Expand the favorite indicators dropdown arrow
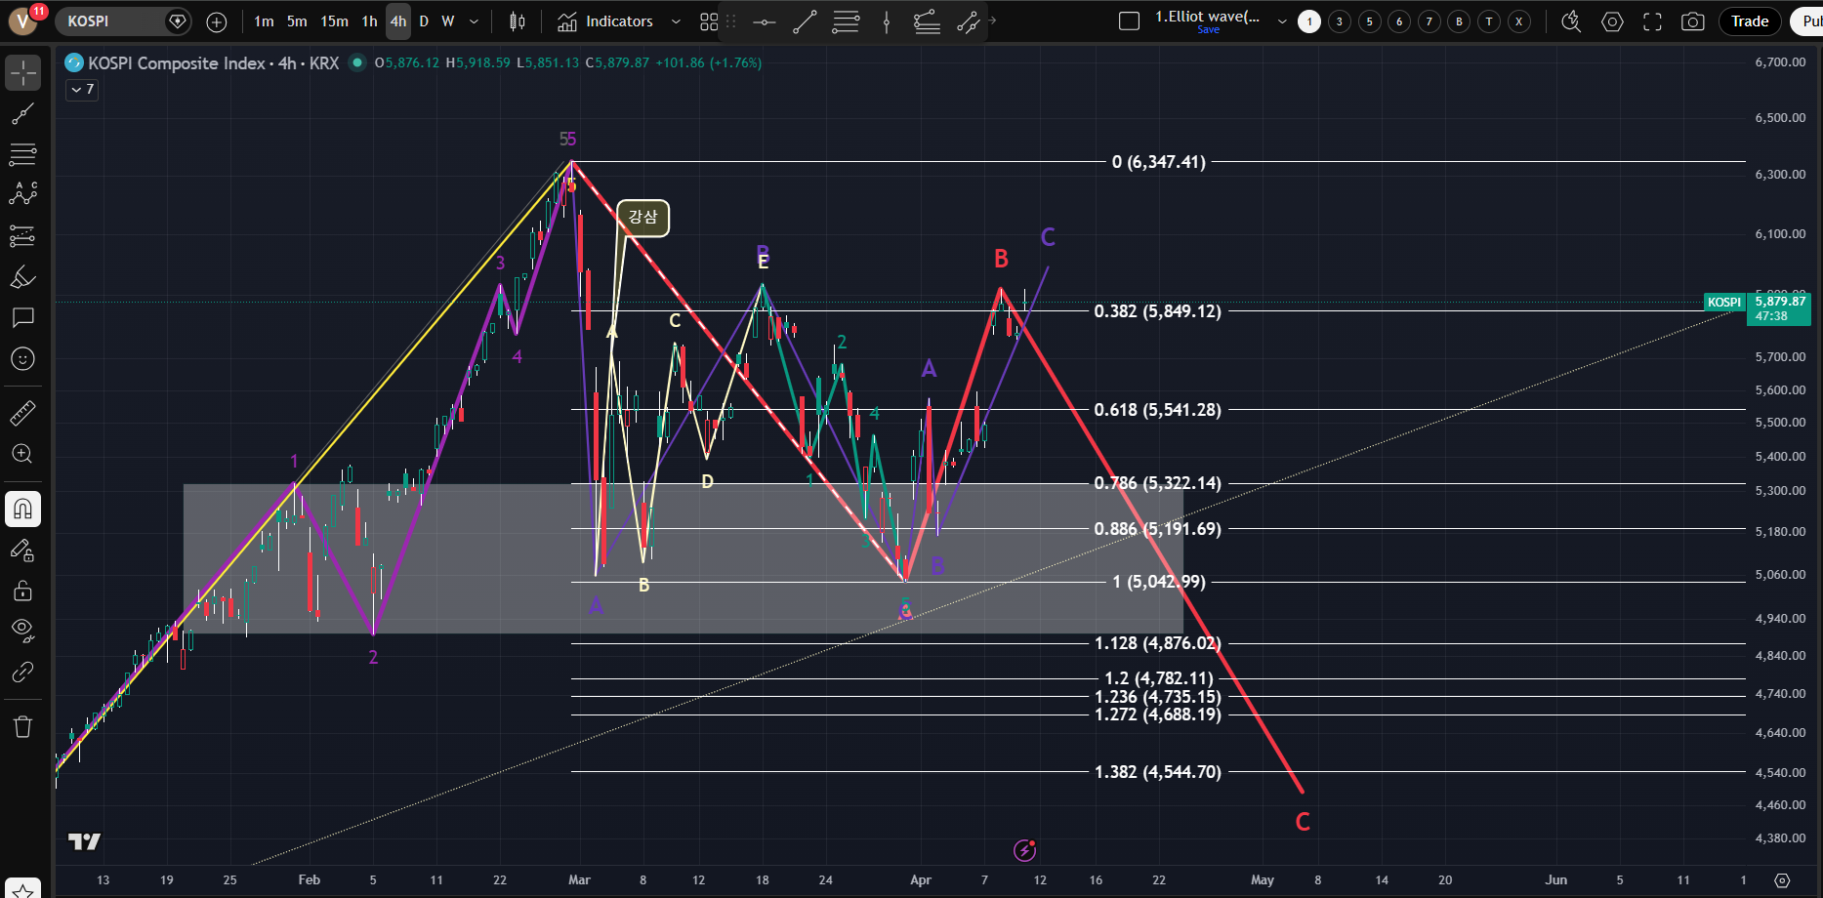Screen dimensions: 1823x898 [676, 21]
